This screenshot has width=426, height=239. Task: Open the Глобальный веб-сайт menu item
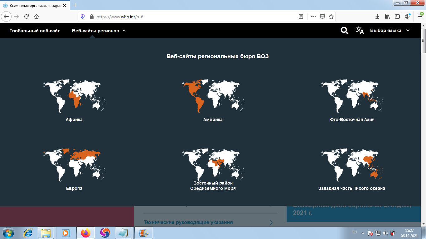35,31
